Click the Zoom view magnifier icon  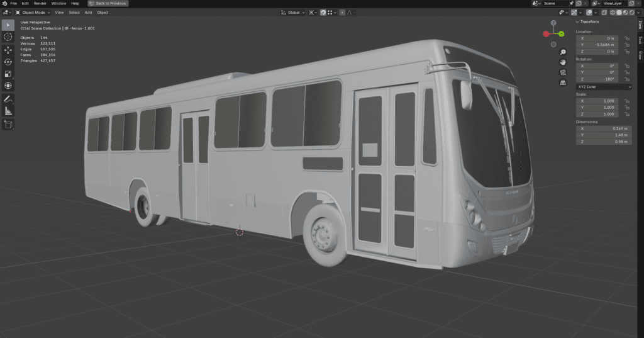[x=563, y=52]
